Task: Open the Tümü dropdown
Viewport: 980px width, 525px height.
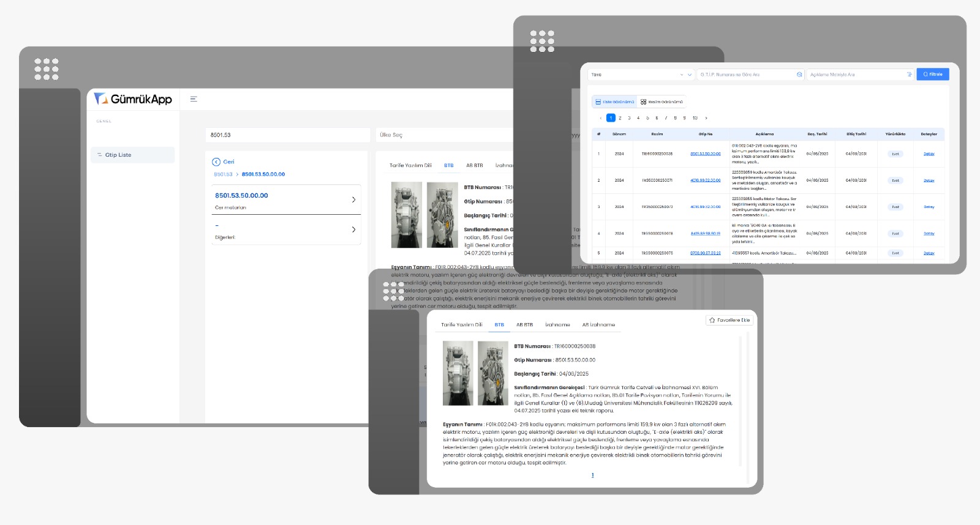Action: click(641, 75)
